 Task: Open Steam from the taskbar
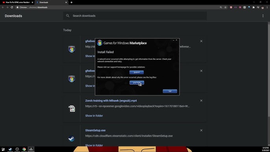tap(10, 149)
